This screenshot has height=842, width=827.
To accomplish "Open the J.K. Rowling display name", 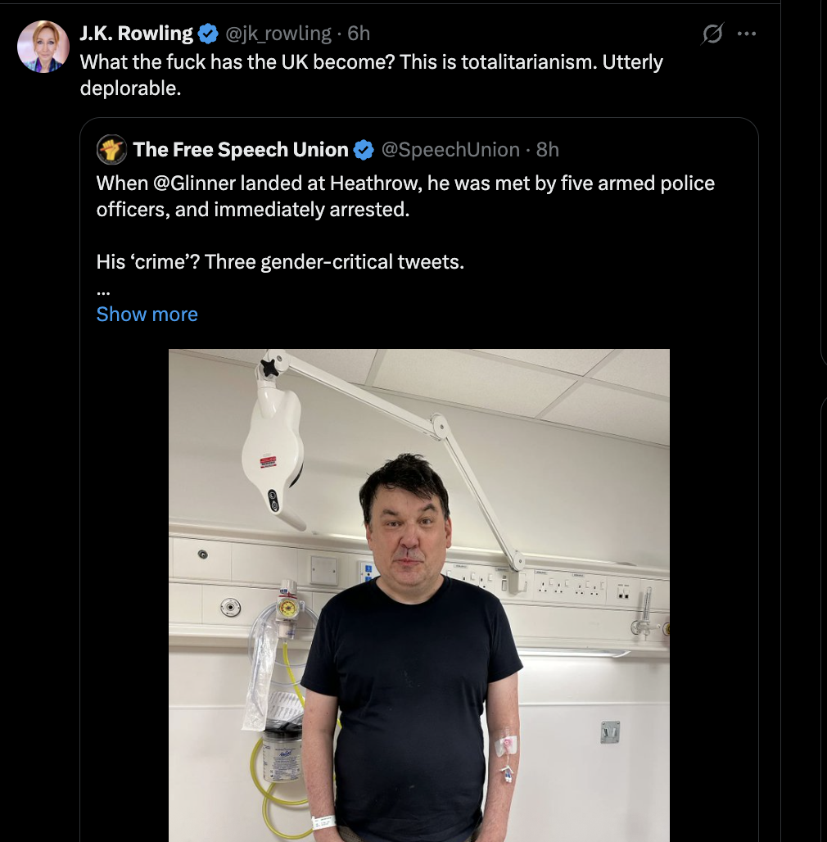I will click(136, 34).
